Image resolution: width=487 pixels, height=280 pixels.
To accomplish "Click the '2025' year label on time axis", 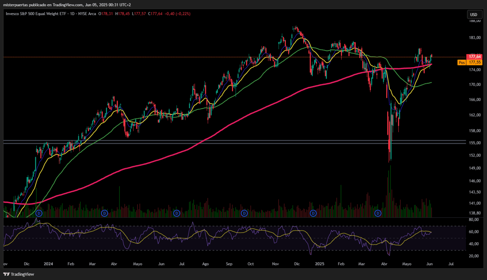I will point(319,264).
